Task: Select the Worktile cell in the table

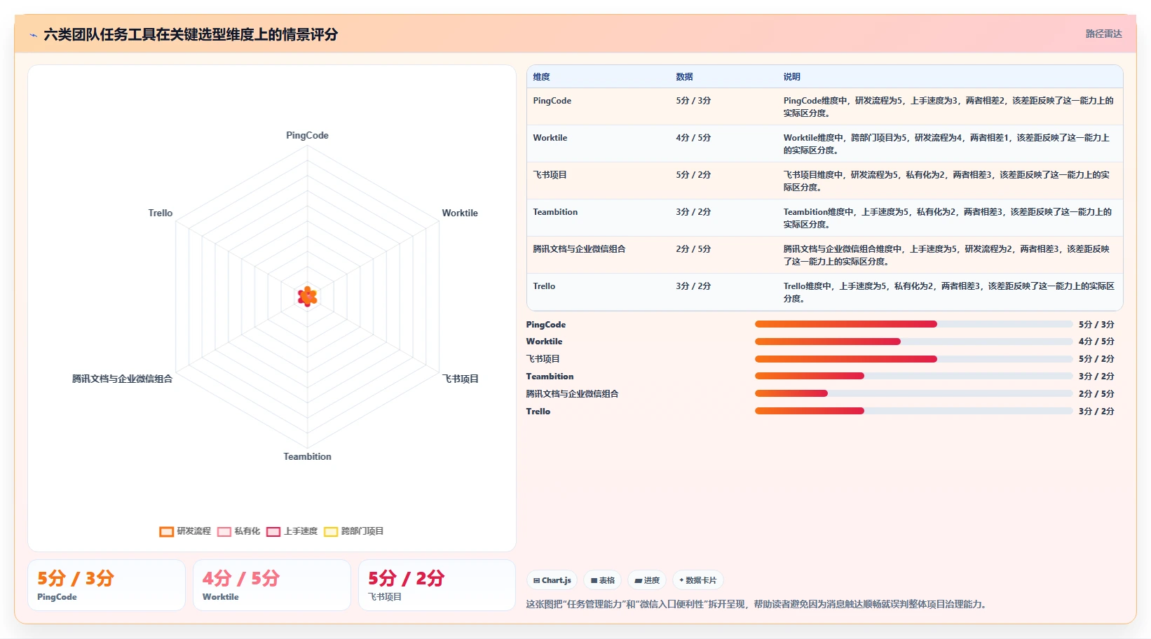Action: (550, 138)
